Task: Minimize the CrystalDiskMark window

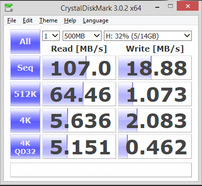Action: coord(157,7)
